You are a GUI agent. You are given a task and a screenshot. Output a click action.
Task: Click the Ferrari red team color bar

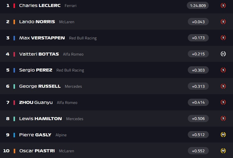(x=14, y=5)
